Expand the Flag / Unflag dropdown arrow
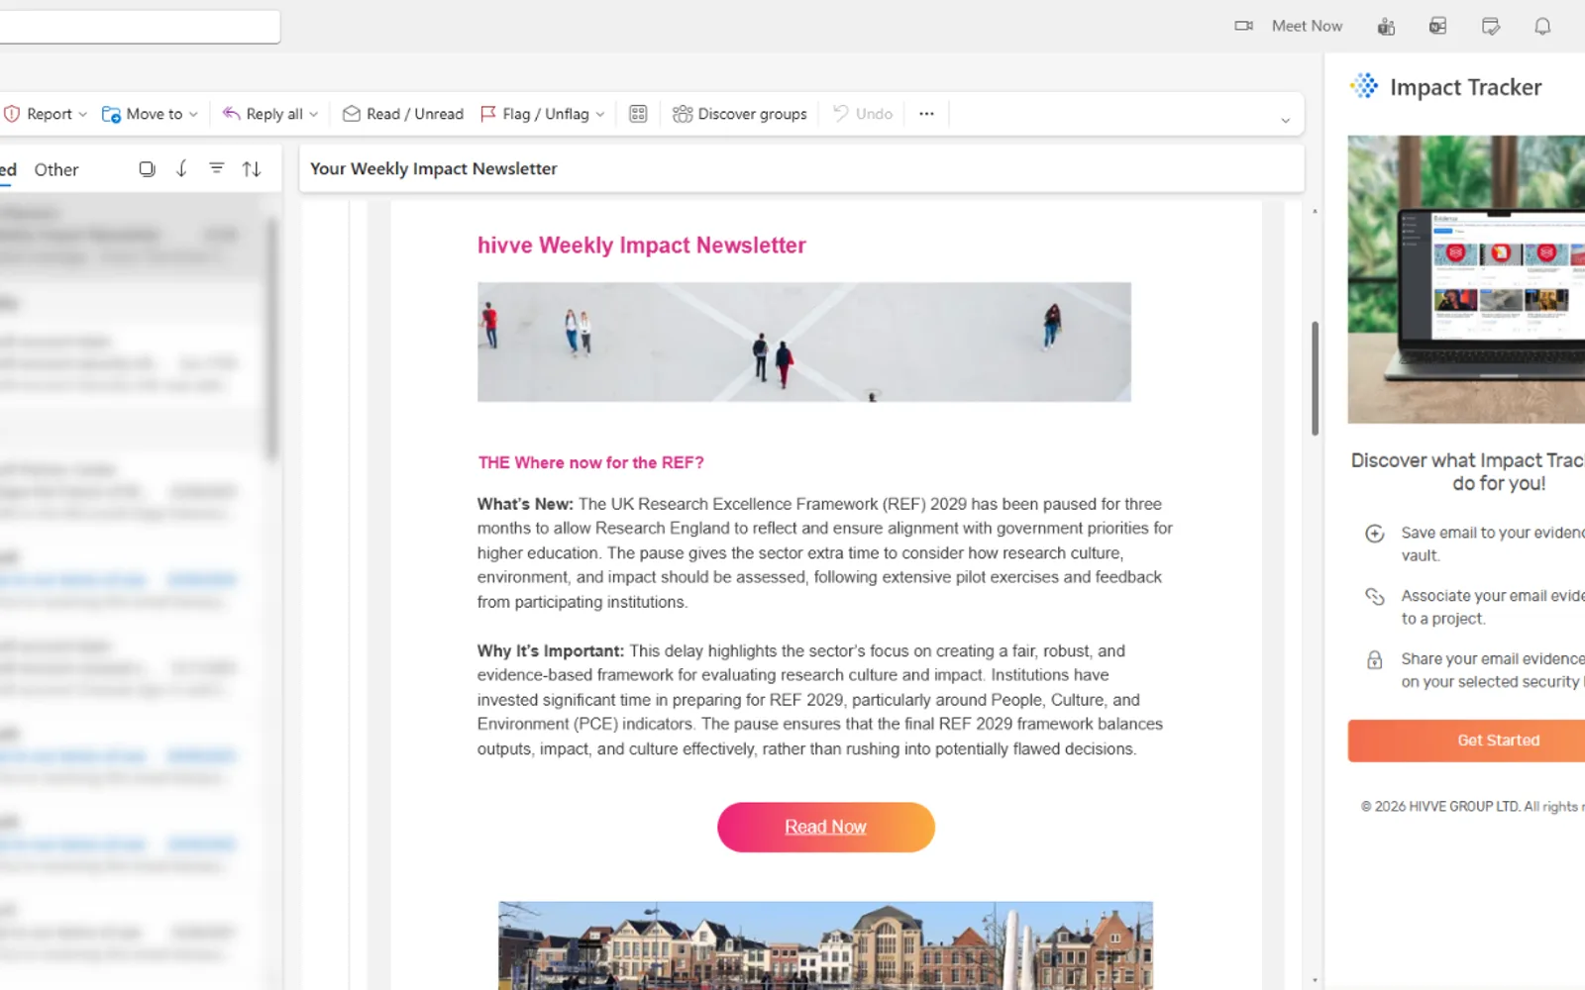 coord(600,115)
